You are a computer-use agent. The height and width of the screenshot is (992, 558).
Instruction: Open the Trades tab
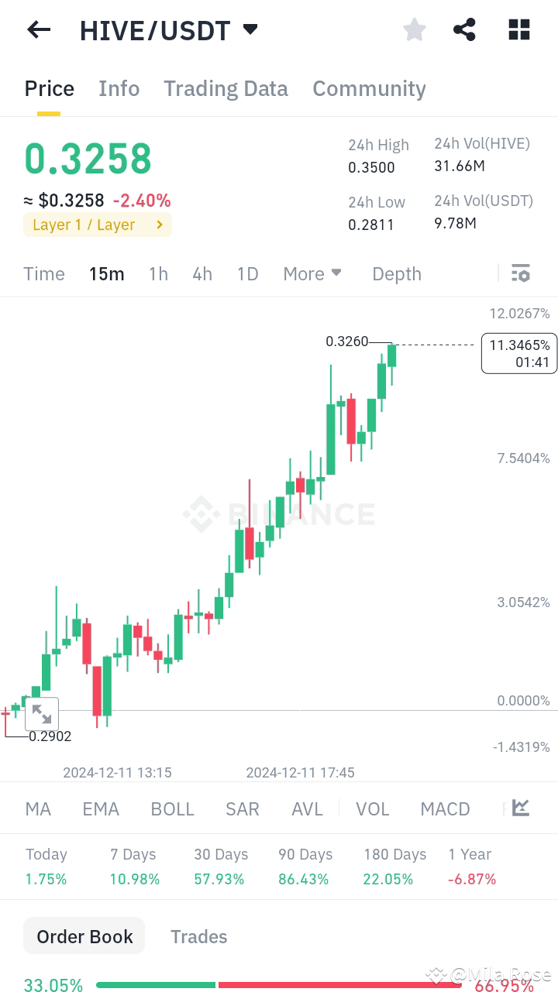coord(199,936)
